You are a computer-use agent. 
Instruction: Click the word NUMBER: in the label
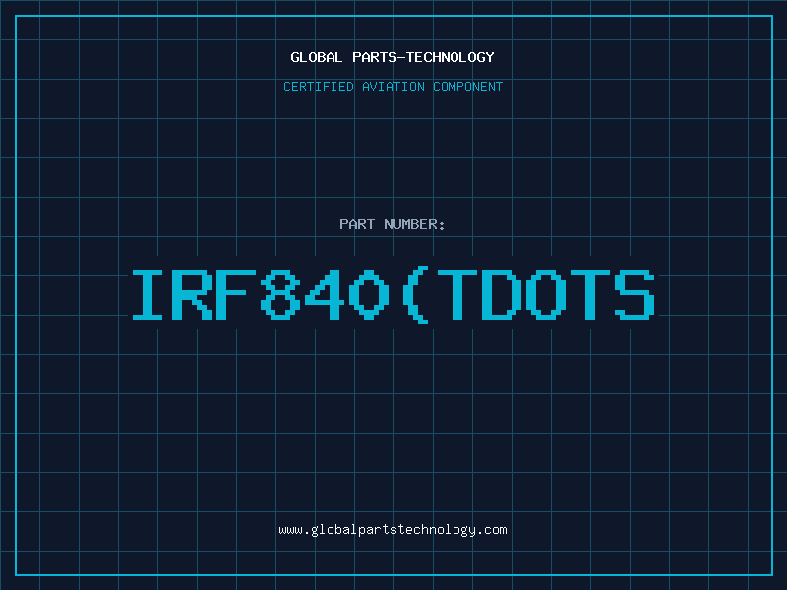[415, 224]
